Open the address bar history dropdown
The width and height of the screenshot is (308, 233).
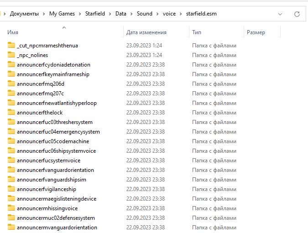(280, 14)
